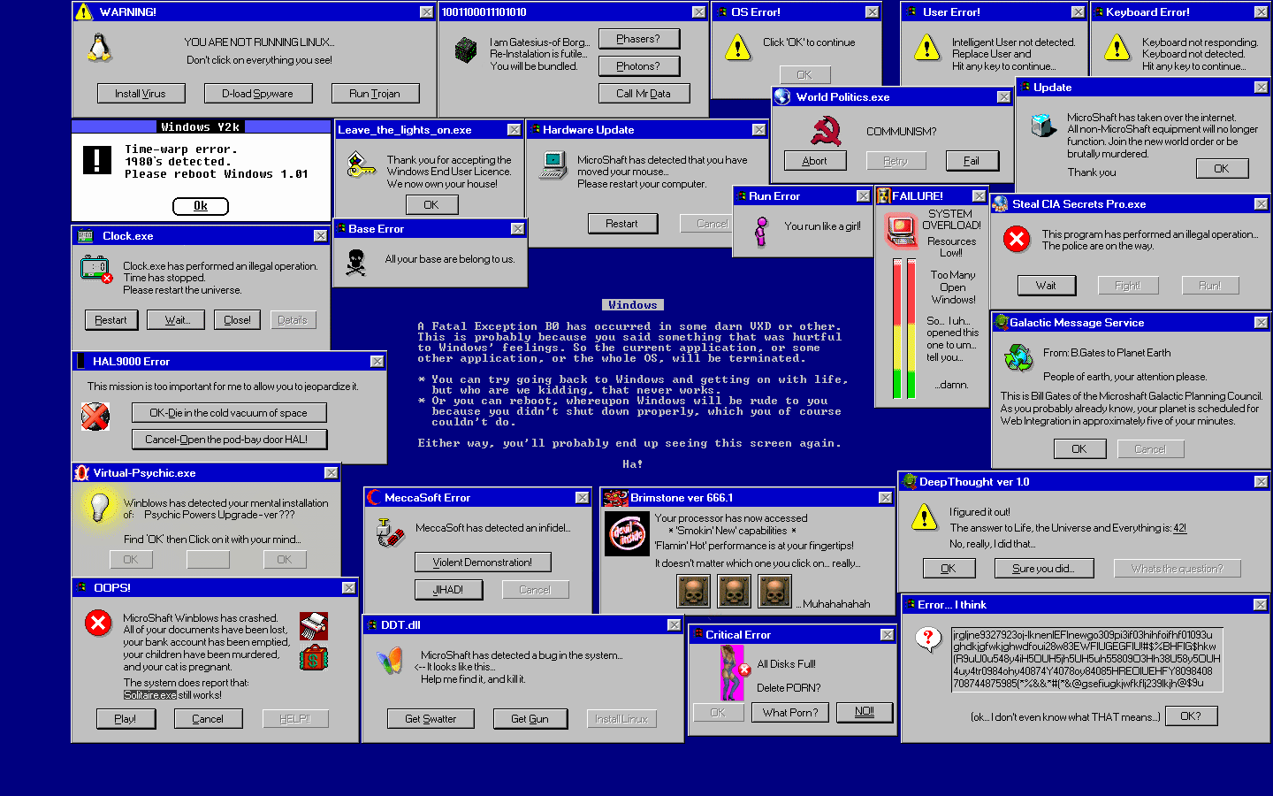The height and width of the screenshot is (796, 1273).
Task: Click the 'devil inside' logo in Brimstone
Action: tap(628, 534)
